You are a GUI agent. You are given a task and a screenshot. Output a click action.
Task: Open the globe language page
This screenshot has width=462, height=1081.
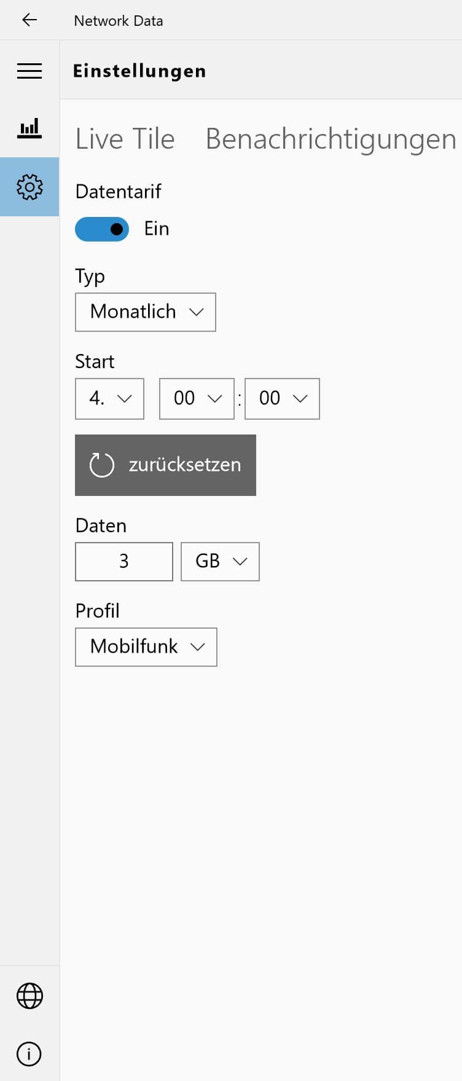tap(29, 996)
